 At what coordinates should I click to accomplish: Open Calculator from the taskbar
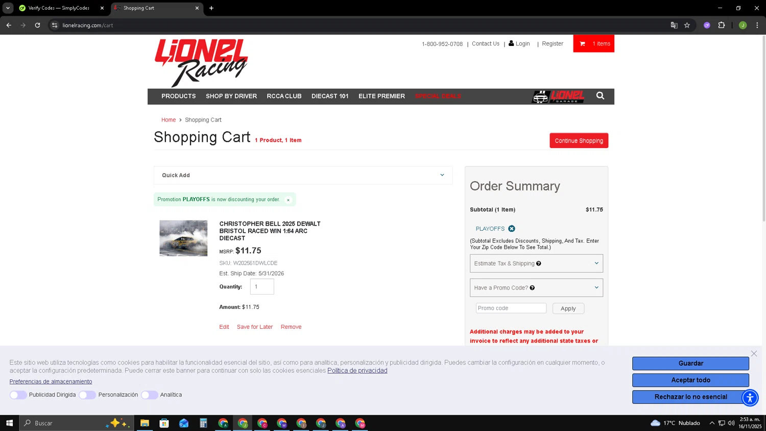tap(203, 423)
